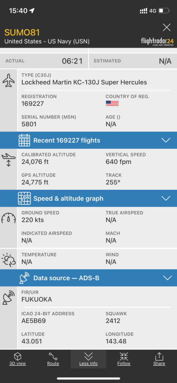Tap the SUMO81 callsign title
Screen dimensions: 177x383
coord(22,33)
